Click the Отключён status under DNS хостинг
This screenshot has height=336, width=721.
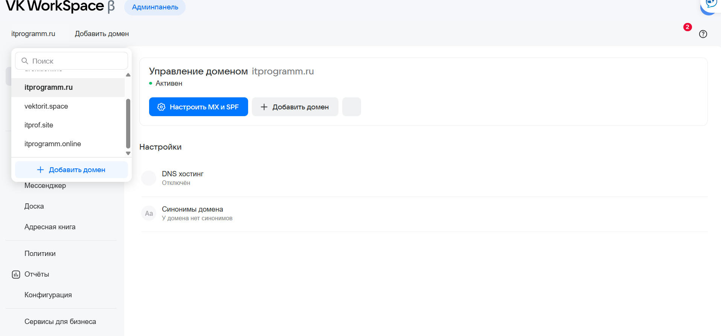pos(176,183)
